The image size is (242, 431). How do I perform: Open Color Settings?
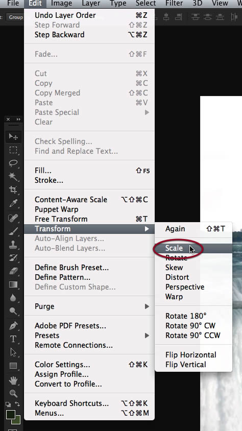pyautogui.click(x=89, y=365)
